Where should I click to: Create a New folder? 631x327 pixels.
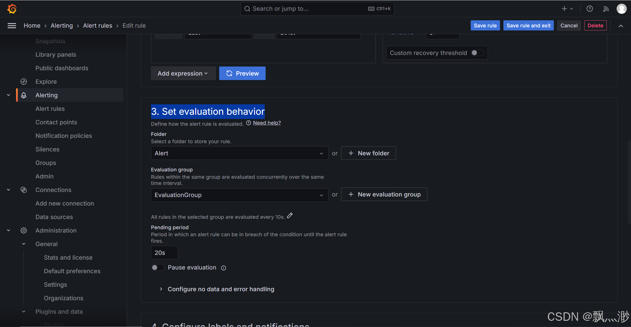(368, 153)
